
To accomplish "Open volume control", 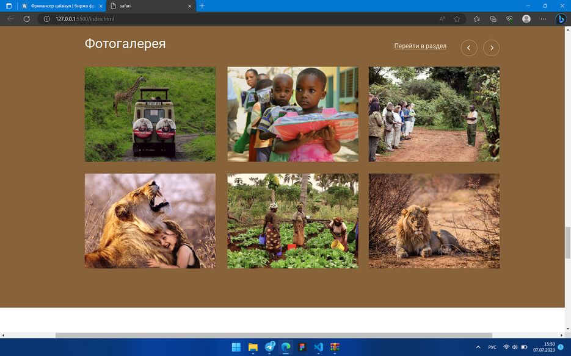I will pyautogui.click(x=515, y=347).
